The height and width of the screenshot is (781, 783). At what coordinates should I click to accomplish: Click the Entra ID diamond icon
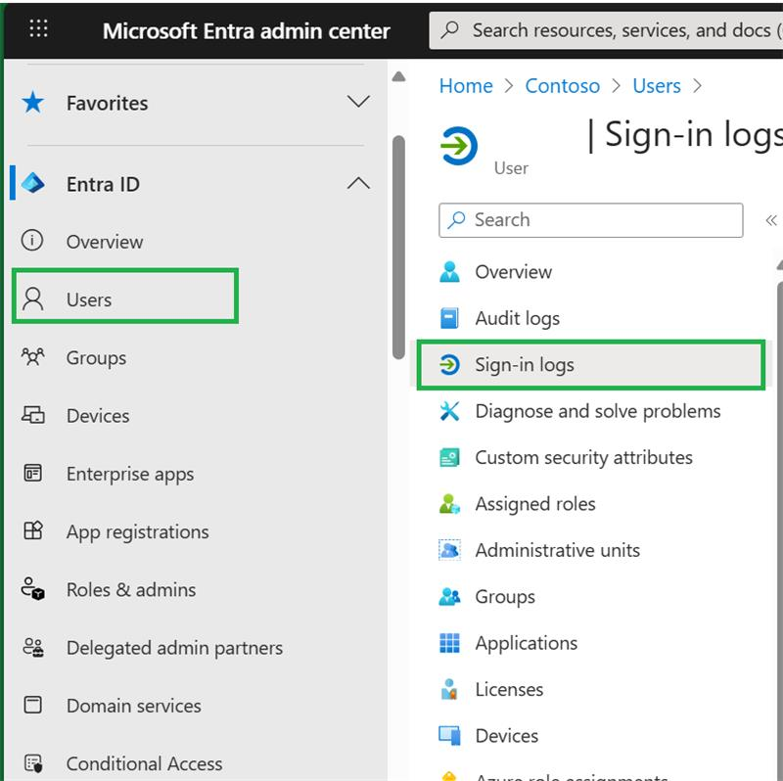[33, 184]
